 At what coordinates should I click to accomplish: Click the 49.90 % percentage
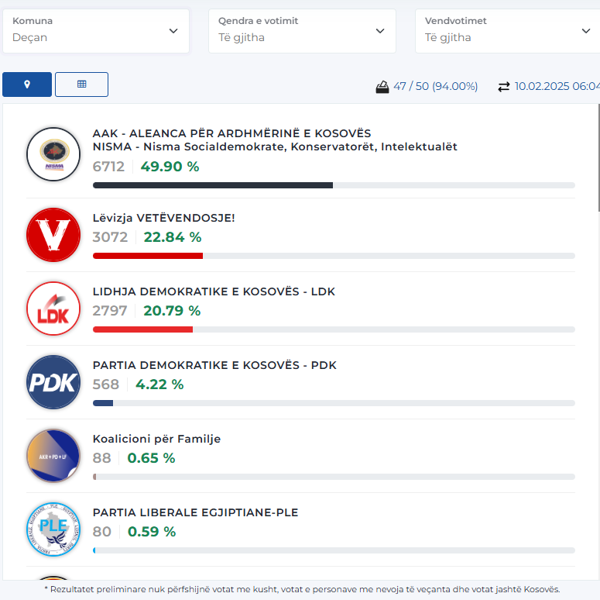pos(170,167)
